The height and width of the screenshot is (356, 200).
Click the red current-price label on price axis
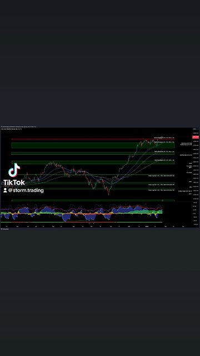pos(195,137)
